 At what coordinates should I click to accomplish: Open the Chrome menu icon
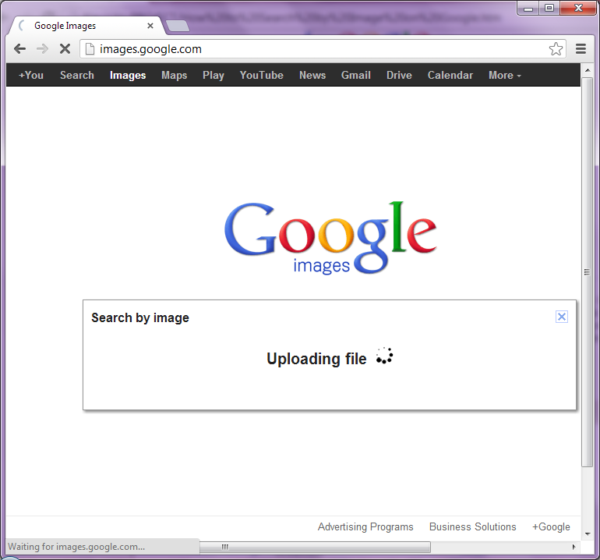[581, 49]
